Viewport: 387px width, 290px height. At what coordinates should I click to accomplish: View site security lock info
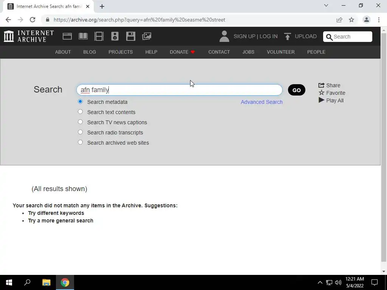pyautogui.click(x=48, y=20)
